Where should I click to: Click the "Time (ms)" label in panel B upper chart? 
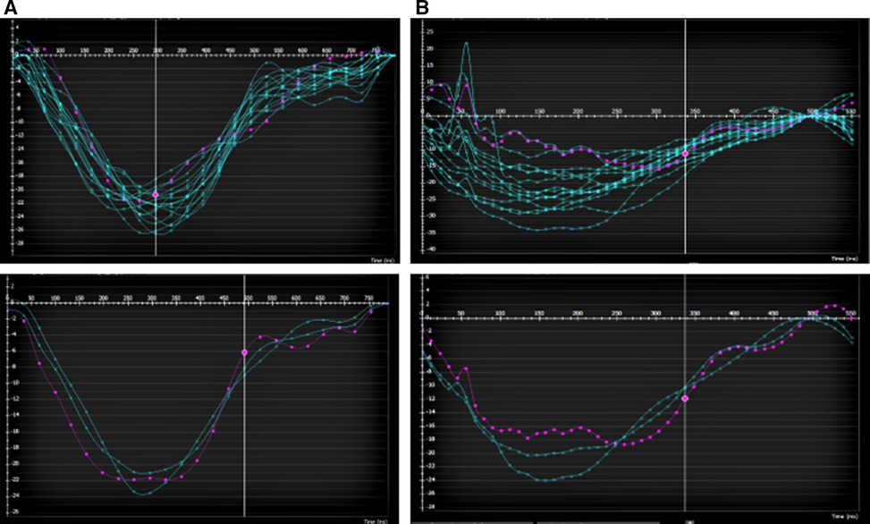tap(845, 258)
